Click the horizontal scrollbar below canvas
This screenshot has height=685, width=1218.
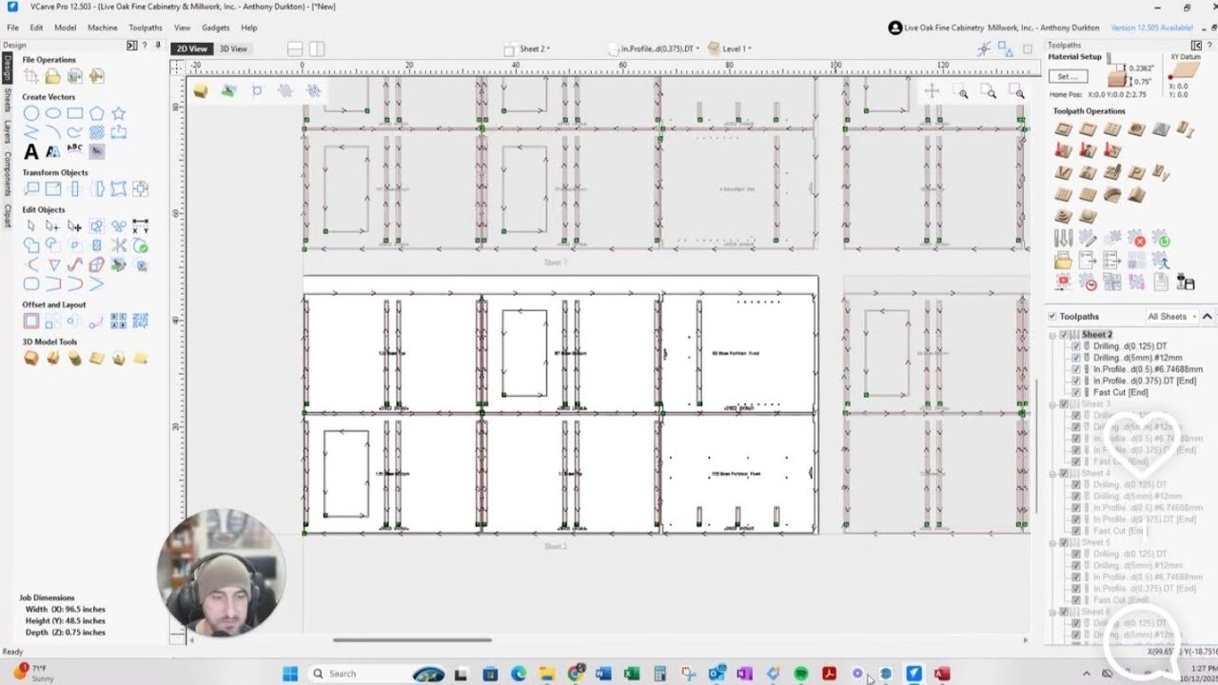coord(412,639)
